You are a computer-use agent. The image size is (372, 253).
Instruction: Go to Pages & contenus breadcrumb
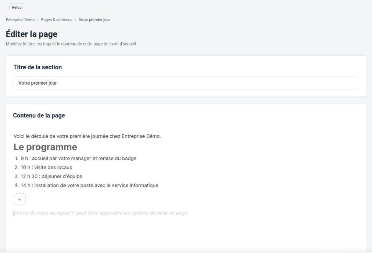click(57, 20)
